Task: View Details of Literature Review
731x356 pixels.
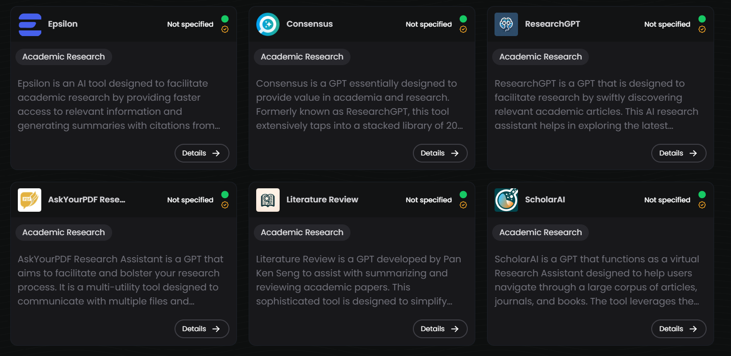Action: tap(440, 329)
